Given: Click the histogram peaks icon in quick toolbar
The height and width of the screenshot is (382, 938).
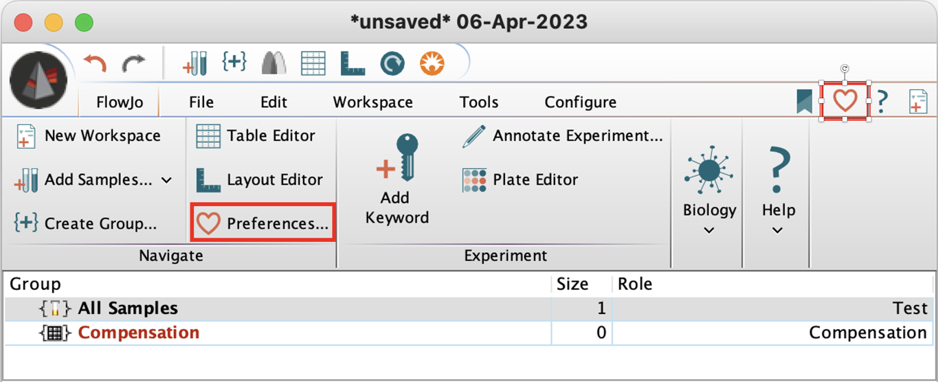Looking at the screenshot, I should 274,63.
